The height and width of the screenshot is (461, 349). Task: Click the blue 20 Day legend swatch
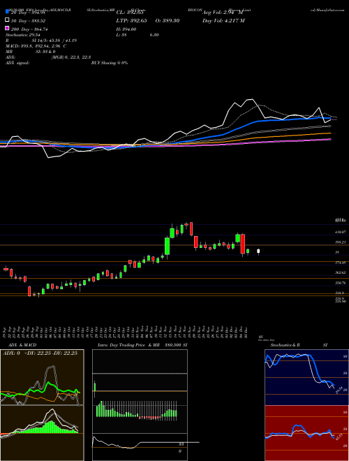[x=8, y=12]
